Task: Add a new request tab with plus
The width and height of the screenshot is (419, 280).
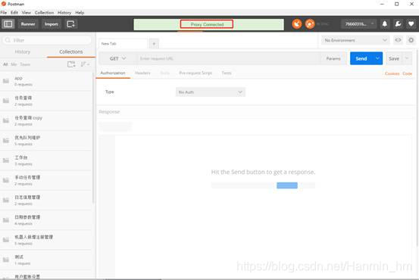Action: (154, 43)
